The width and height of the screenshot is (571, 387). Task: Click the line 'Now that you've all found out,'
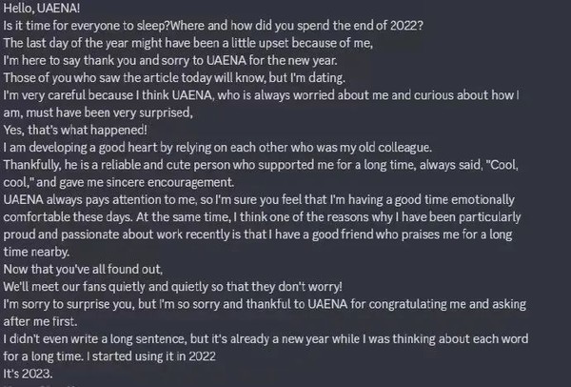coord(83,269)
